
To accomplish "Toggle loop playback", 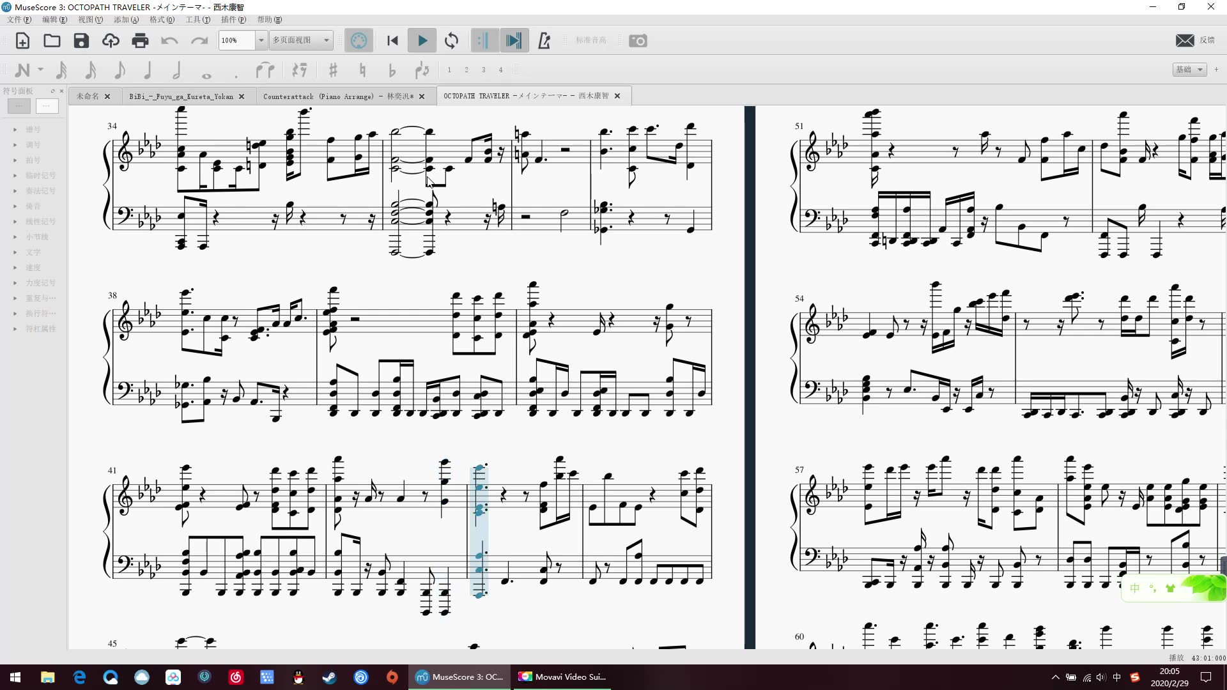I will pos(451,41).
